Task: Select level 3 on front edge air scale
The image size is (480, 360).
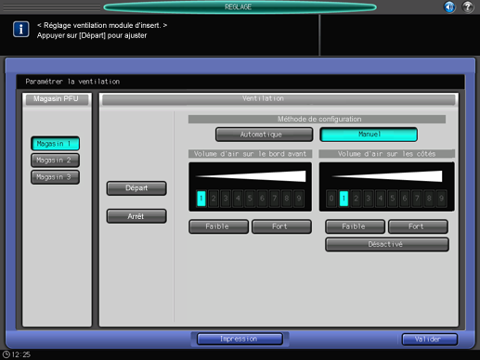Action: tap(226, 199)
